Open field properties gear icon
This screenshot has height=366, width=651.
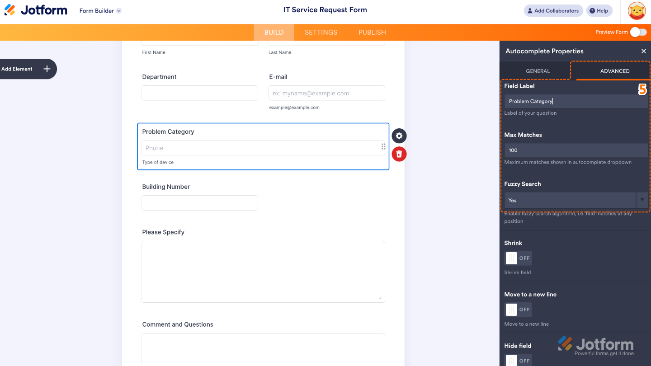[399, 136]
